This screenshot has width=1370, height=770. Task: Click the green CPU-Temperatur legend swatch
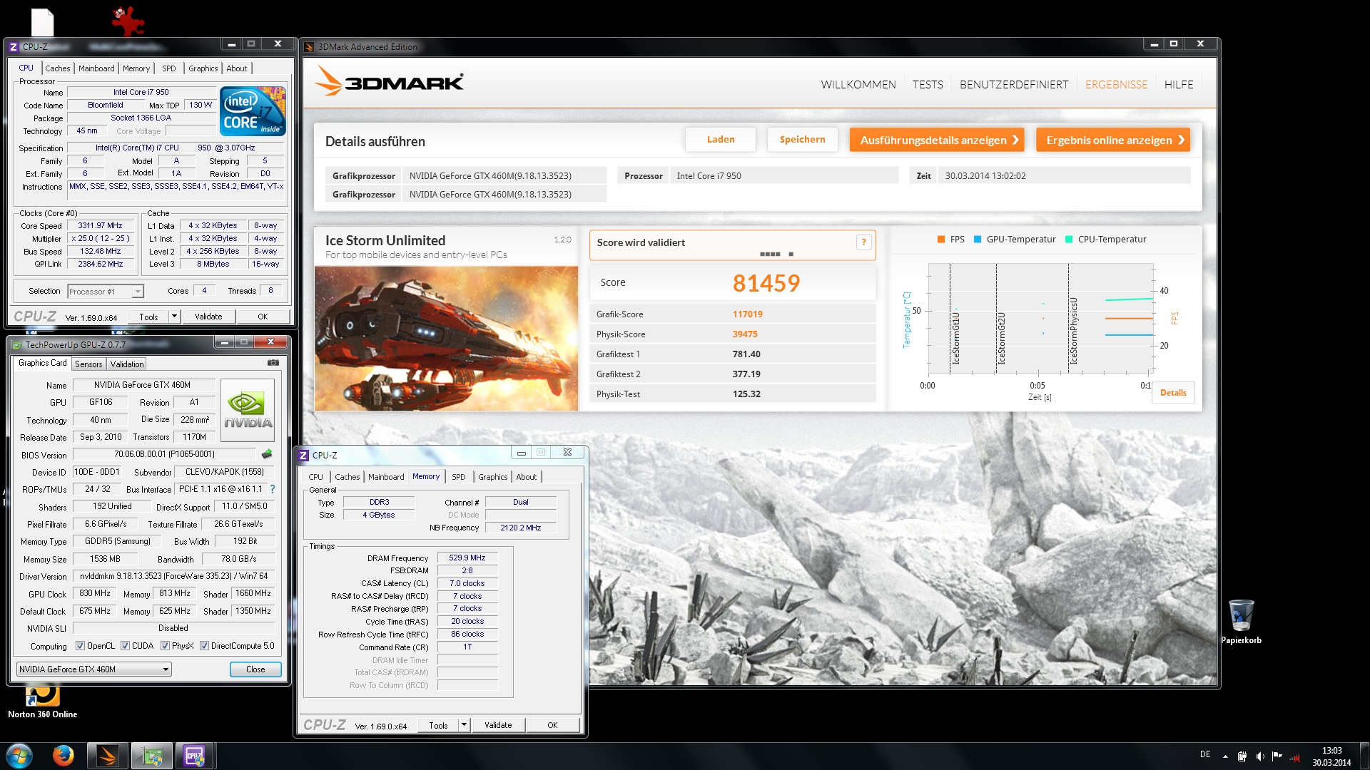1069,240
